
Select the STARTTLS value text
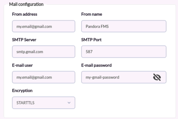tap(25, 103)
